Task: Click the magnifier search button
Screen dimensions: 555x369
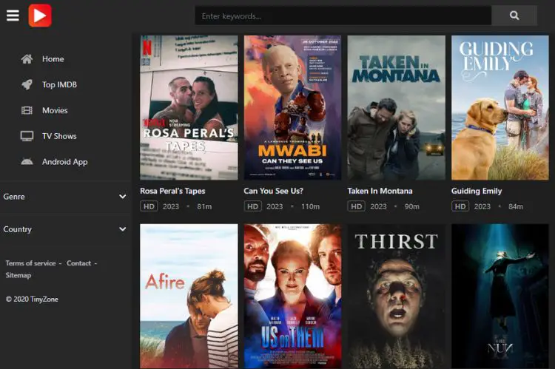Action: (514, 16)
